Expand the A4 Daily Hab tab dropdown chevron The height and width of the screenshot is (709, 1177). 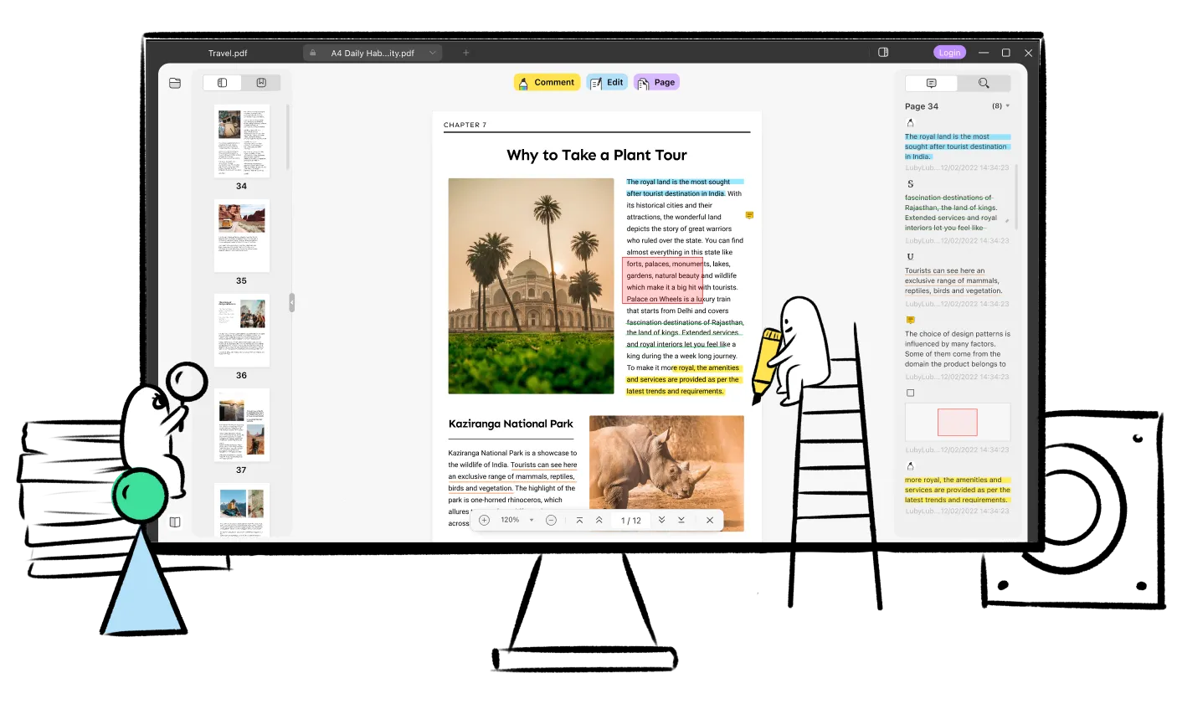coord(433,53)
